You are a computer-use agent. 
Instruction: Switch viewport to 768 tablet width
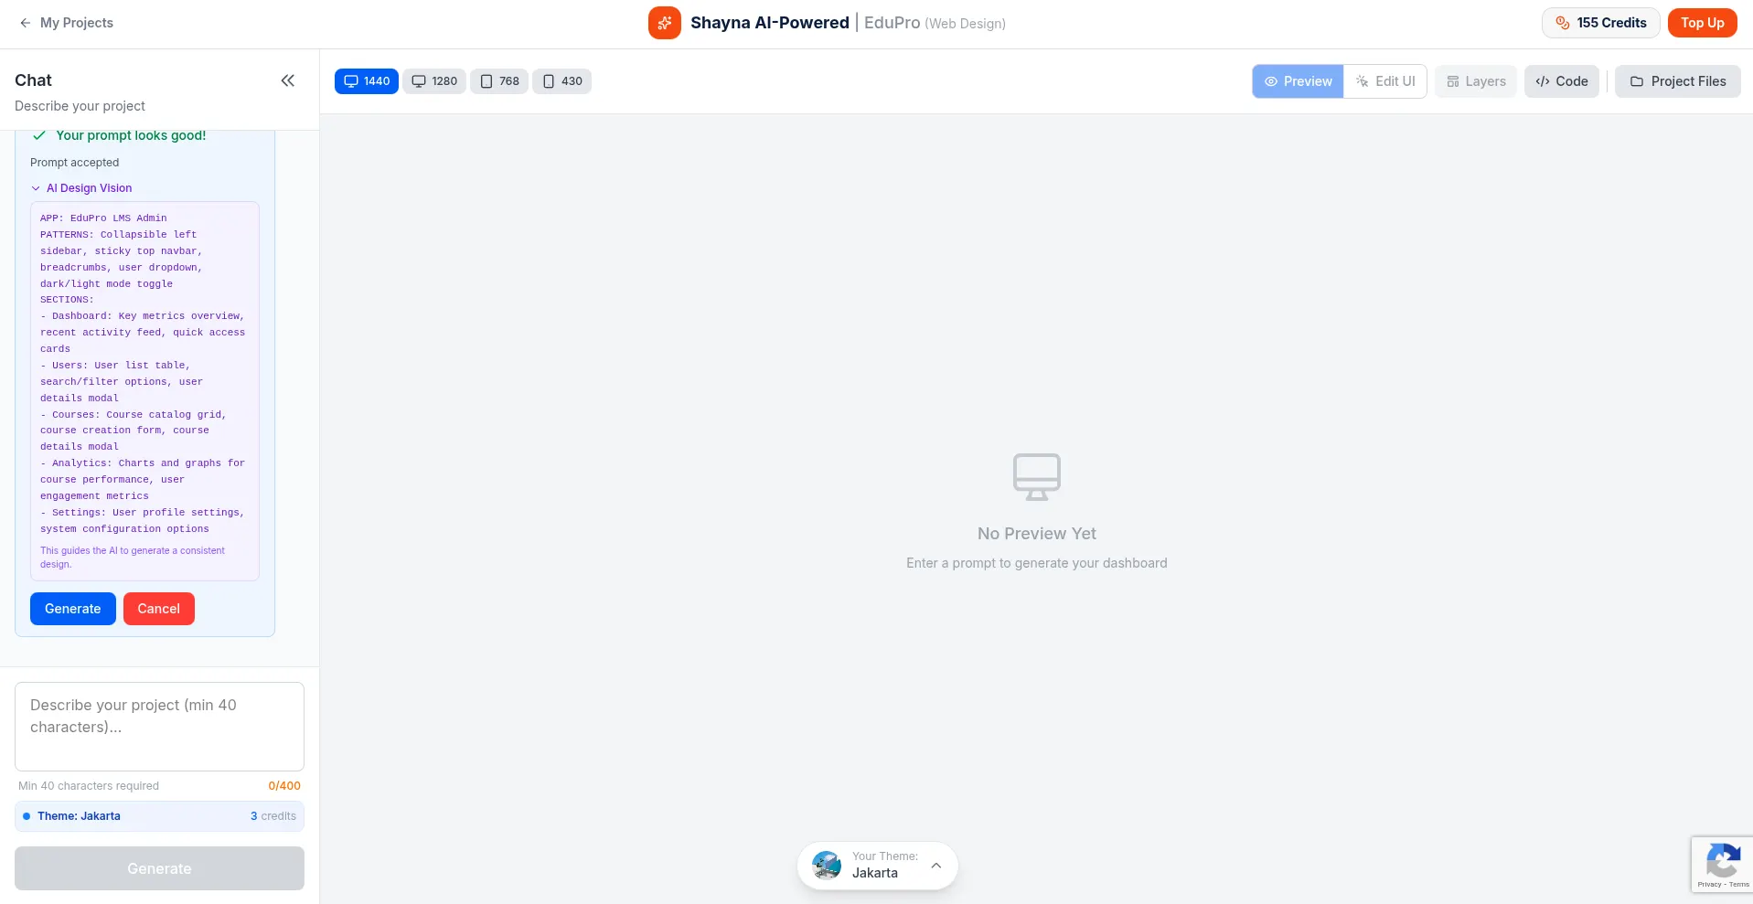click(x=499, y=81)
